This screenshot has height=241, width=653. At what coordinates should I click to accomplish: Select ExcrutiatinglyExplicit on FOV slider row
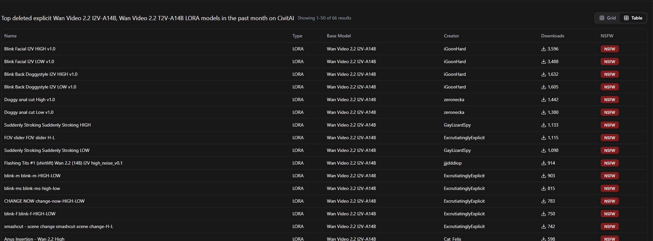click(x=464, y=138)
